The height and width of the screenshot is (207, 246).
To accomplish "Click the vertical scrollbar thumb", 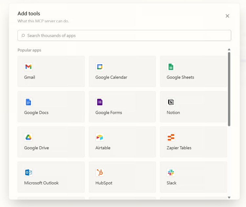I will point(229,89).
